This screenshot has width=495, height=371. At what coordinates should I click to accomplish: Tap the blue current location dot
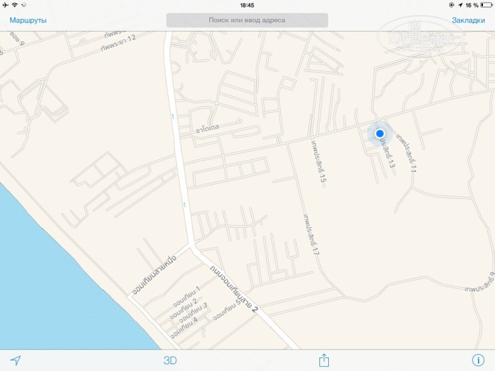click(x=380, y=134)
